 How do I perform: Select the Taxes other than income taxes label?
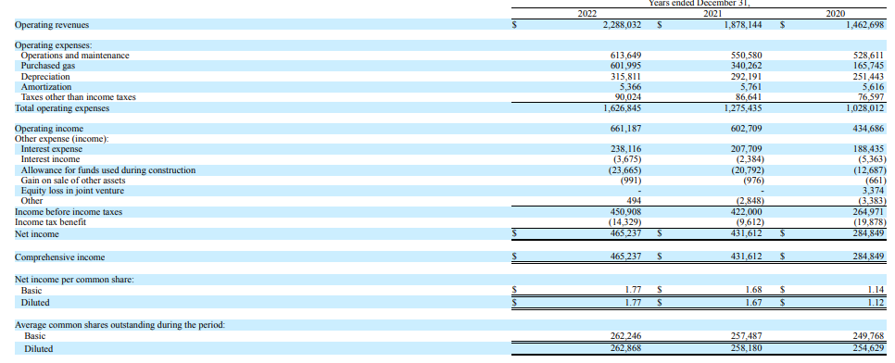[78, 97]
